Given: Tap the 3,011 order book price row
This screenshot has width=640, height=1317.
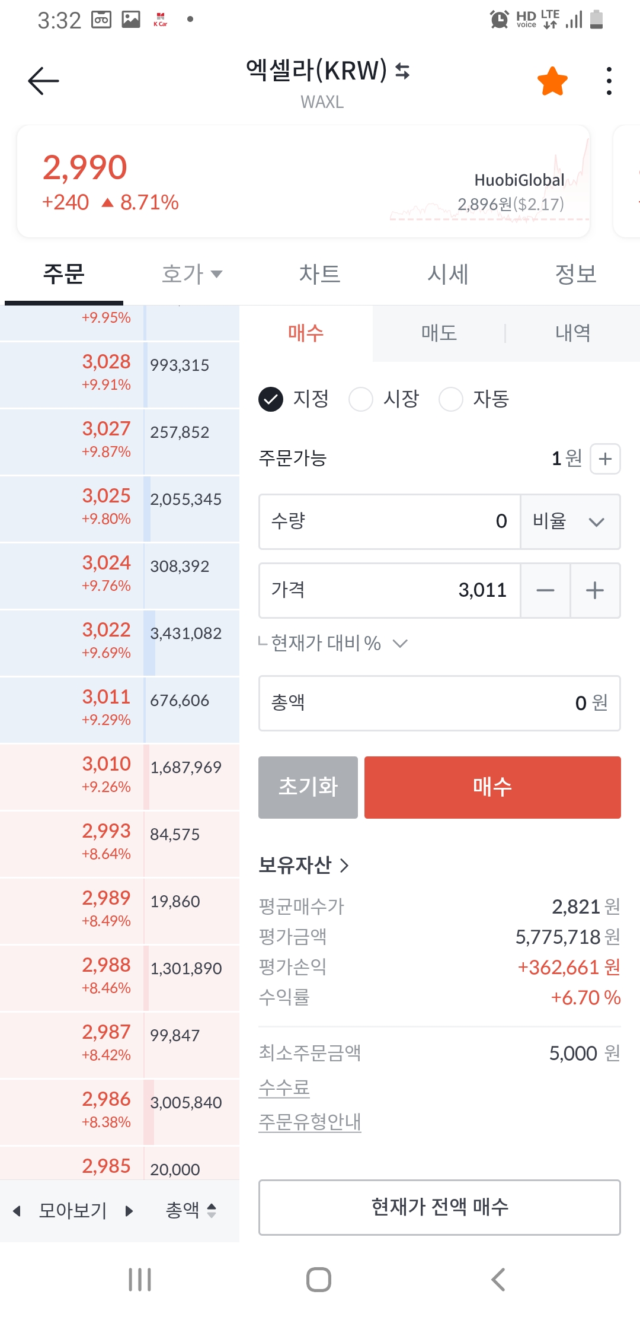Looking at the screenshot, I should point(107,707).
